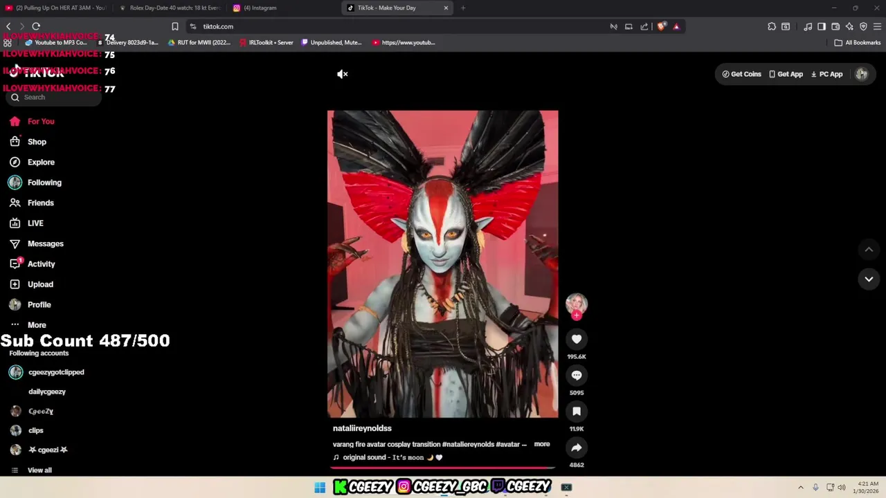Like the nataliireynoldss video
Viewport: 886px width, 498px height.
tap(577, 339)
